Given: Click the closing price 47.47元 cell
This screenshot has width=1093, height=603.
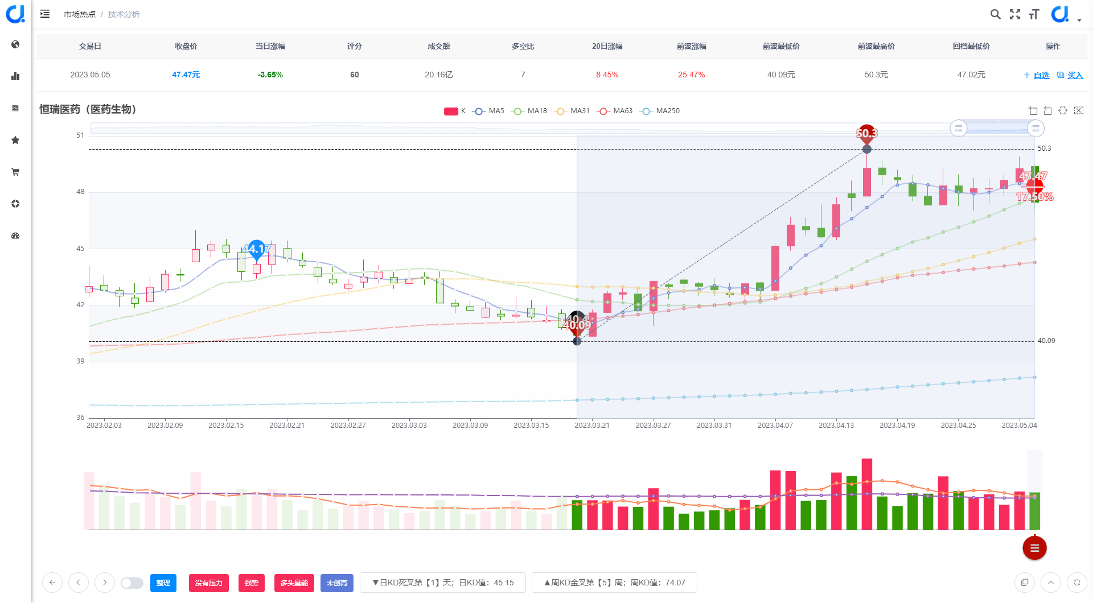Looking at the screenshot, I should click(186, 75).
